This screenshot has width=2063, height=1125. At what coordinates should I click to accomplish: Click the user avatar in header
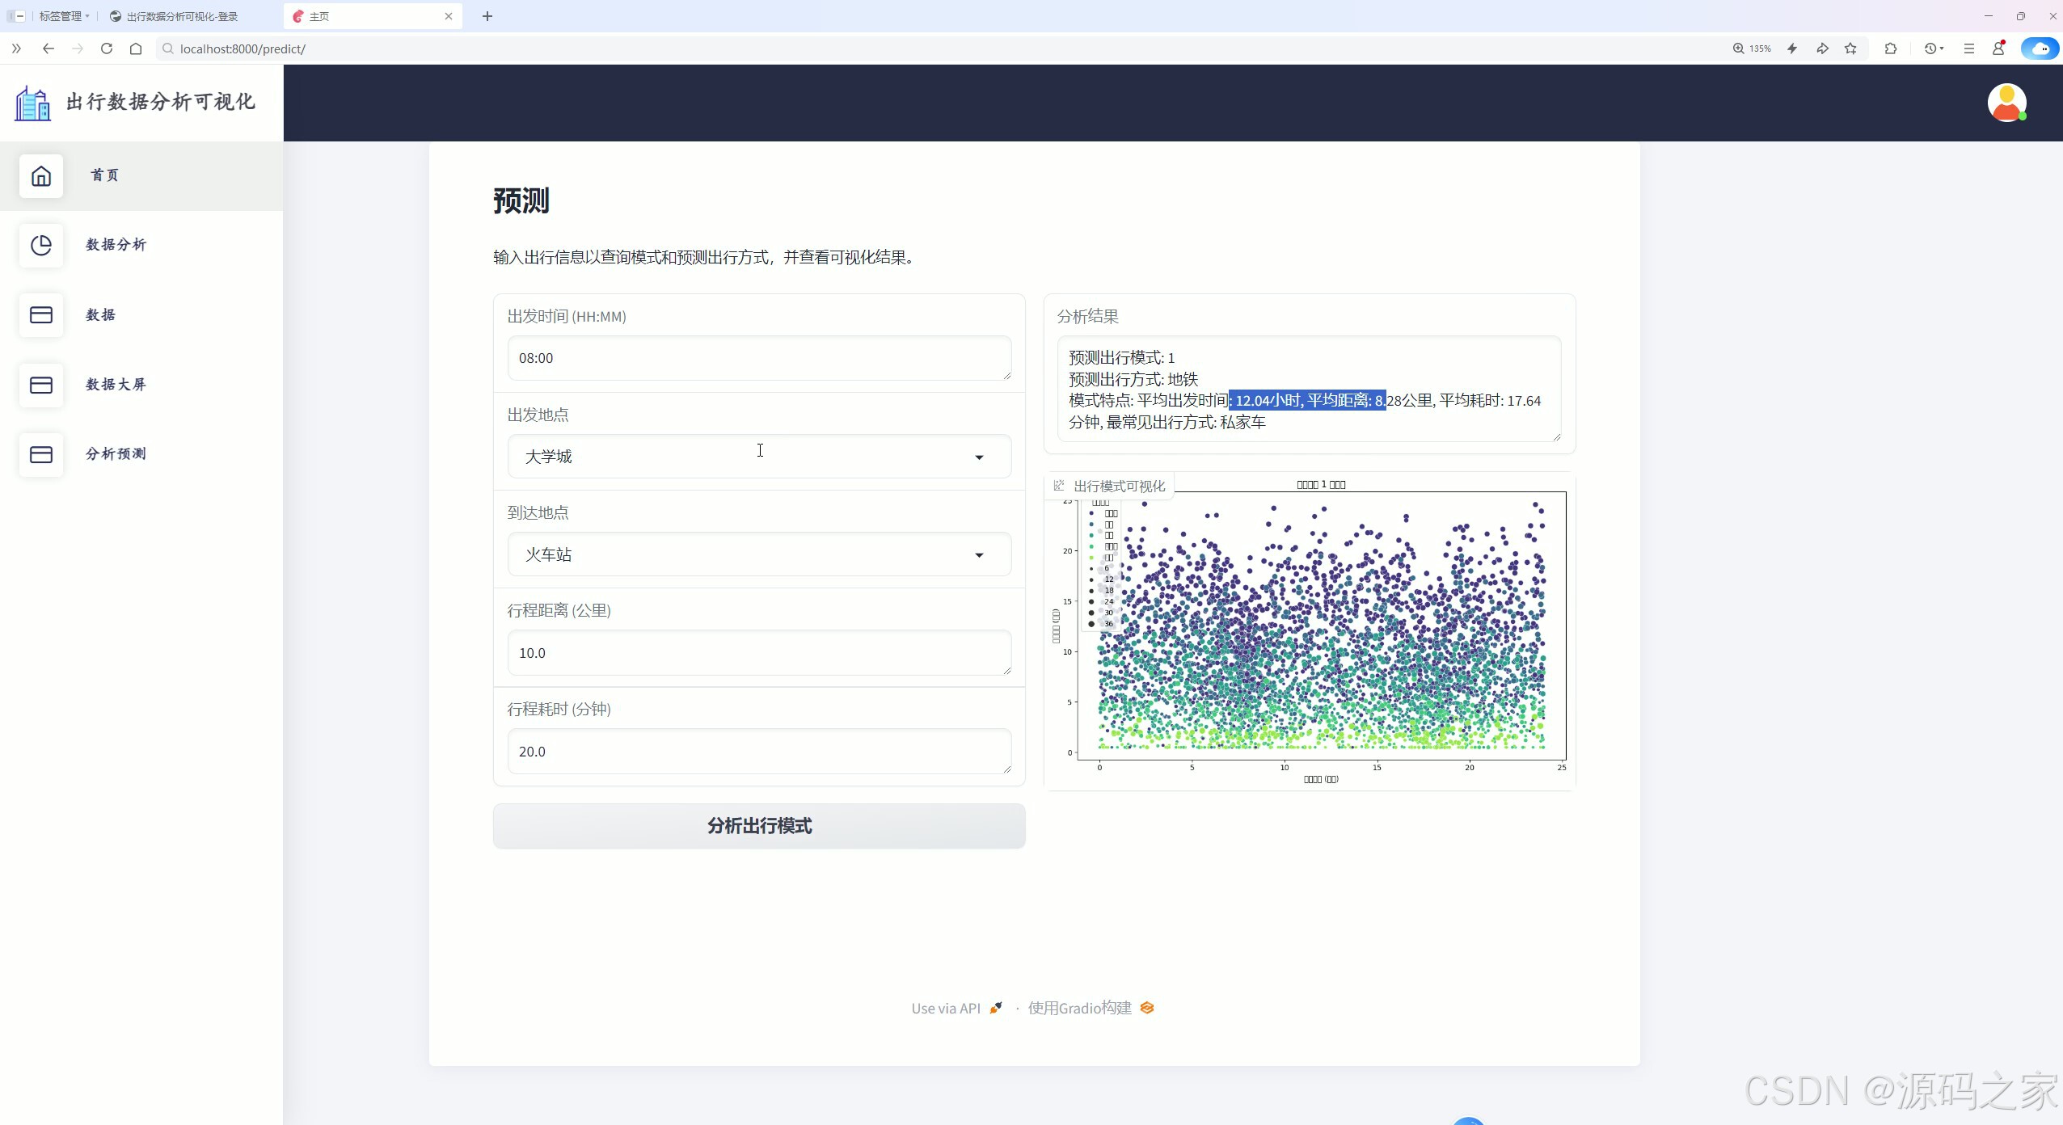tap(2006, 103)
